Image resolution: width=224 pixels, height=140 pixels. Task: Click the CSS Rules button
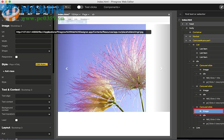42,64
